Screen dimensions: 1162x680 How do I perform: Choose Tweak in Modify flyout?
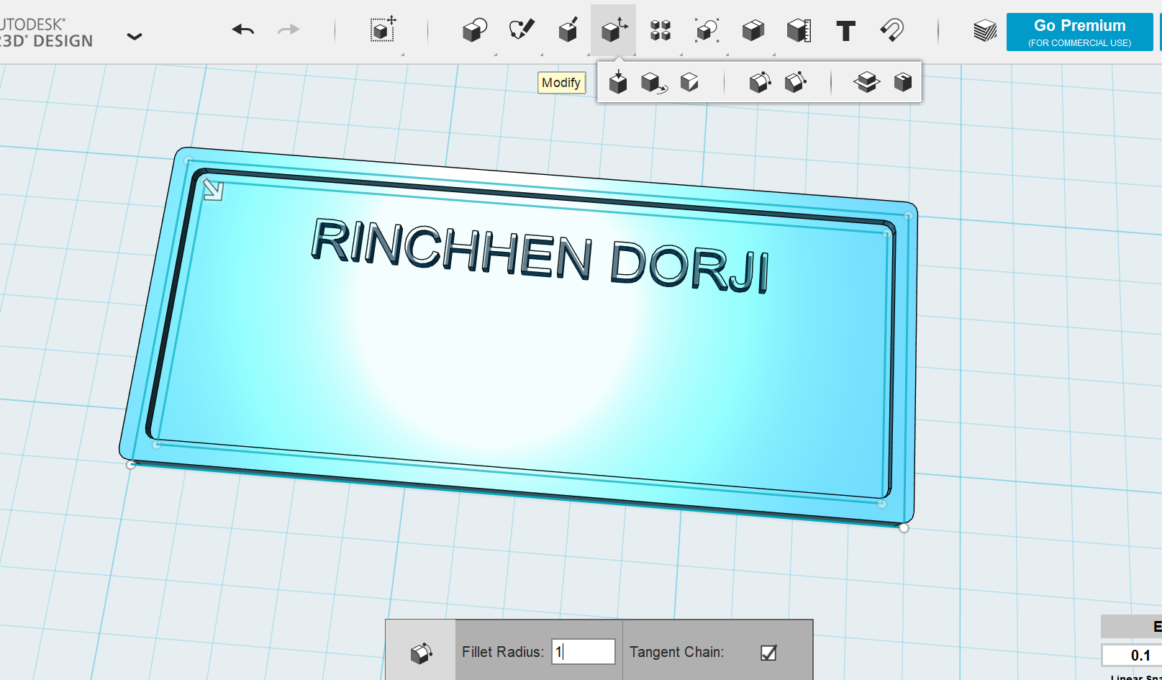pos(653,83)
